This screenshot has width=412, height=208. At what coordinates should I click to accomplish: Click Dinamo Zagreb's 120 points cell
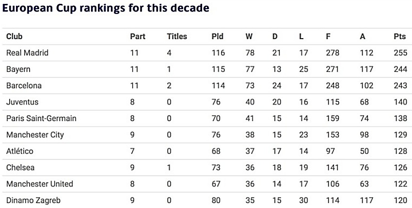(x=400, y=200)
